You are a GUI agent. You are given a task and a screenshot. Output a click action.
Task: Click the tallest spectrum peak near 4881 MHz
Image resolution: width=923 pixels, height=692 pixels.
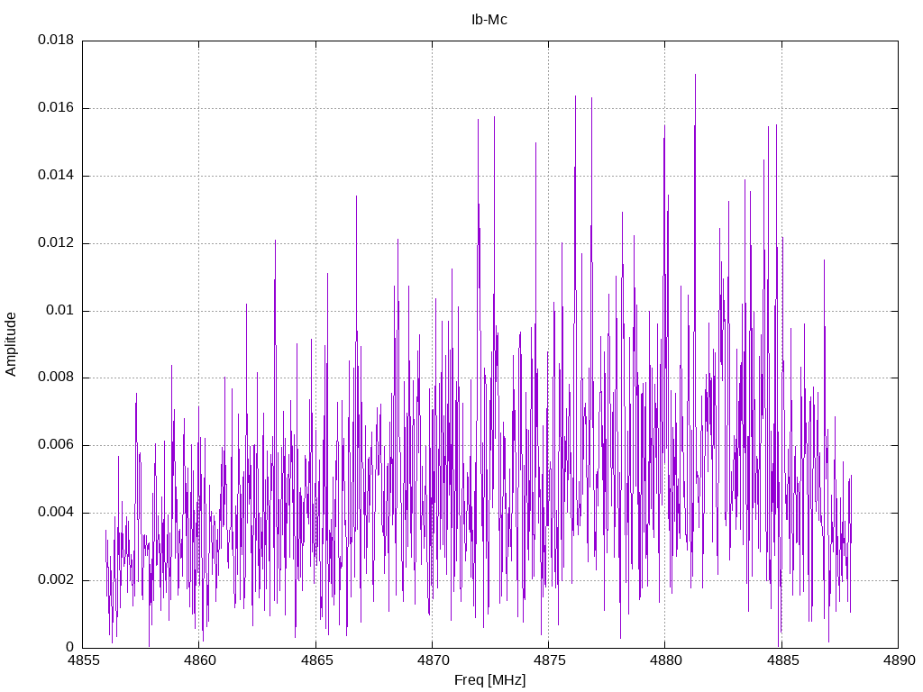point(695,76)
